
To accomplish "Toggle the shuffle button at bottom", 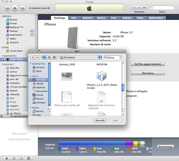I will (14, 158).
